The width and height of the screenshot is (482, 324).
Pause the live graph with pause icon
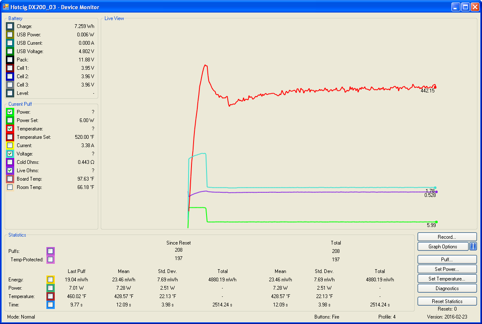473,247
